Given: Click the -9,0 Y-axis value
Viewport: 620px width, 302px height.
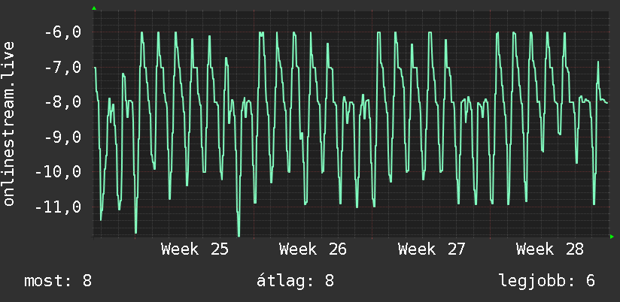Looking at the screenshot, I should click(62, 137).
